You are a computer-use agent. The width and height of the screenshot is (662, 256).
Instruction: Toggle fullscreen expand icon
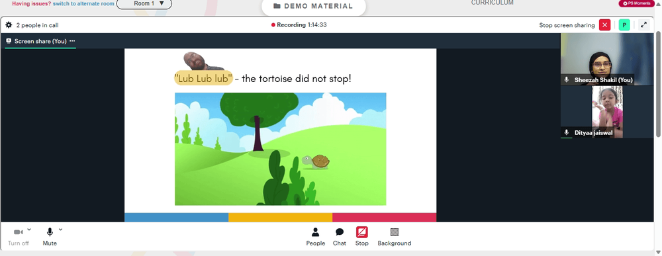643,25
